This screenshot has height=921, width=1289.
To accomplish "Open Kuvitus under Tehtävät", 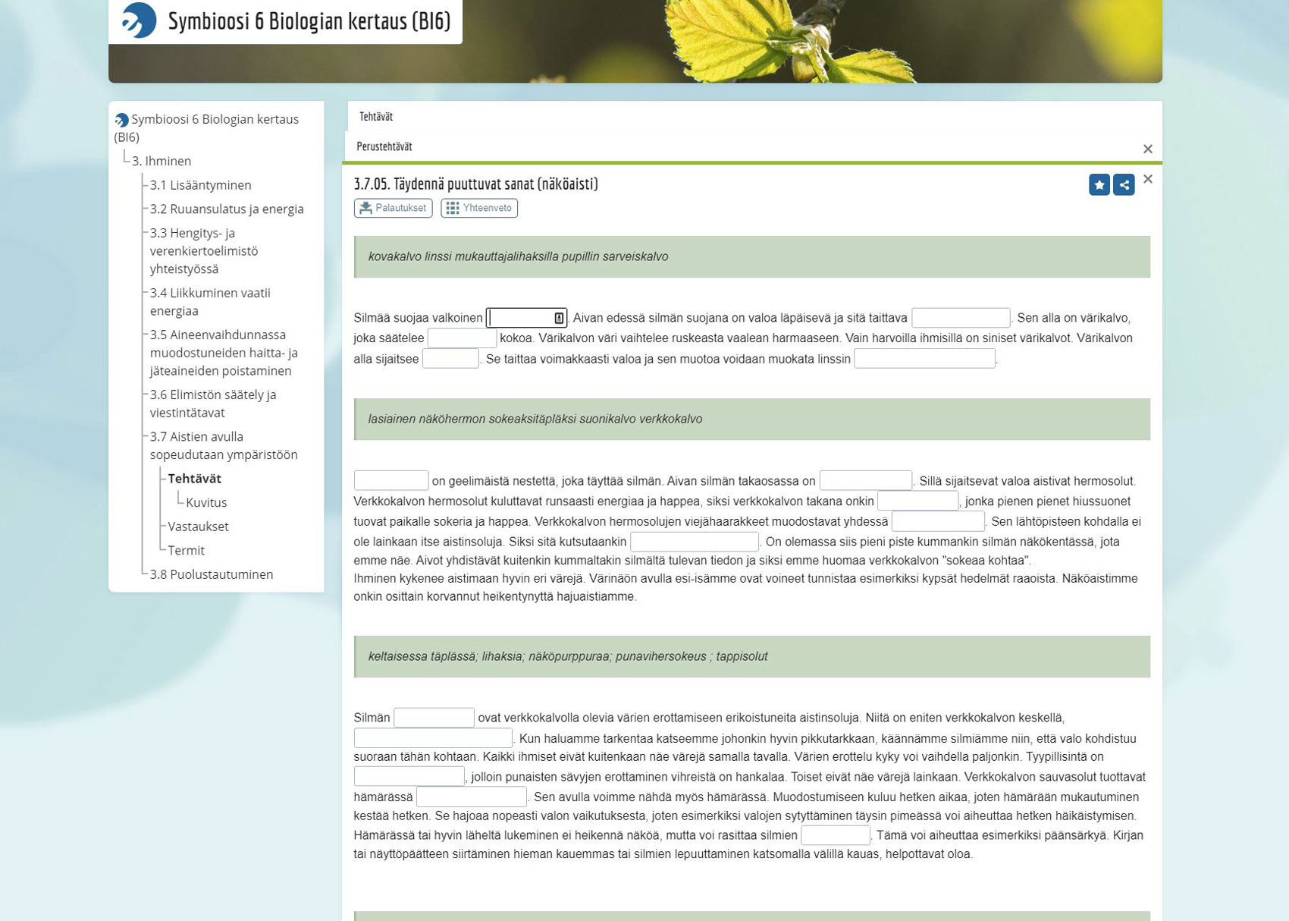I will (x=206, y=502).
